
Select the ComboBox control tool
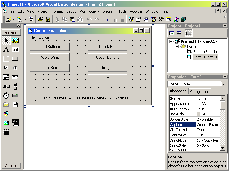pos(6,77)
